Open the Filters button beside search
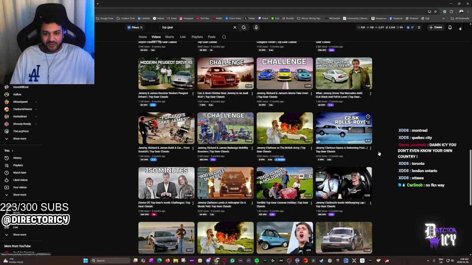This screenshot has height=265, width=472. (135, 27)
